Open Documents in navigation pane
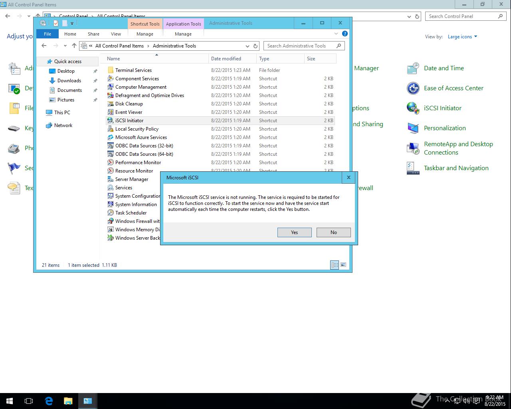Image resolution: width=511 pixels, height=409 pixels. pyautogui.click(x=69, y=90)
